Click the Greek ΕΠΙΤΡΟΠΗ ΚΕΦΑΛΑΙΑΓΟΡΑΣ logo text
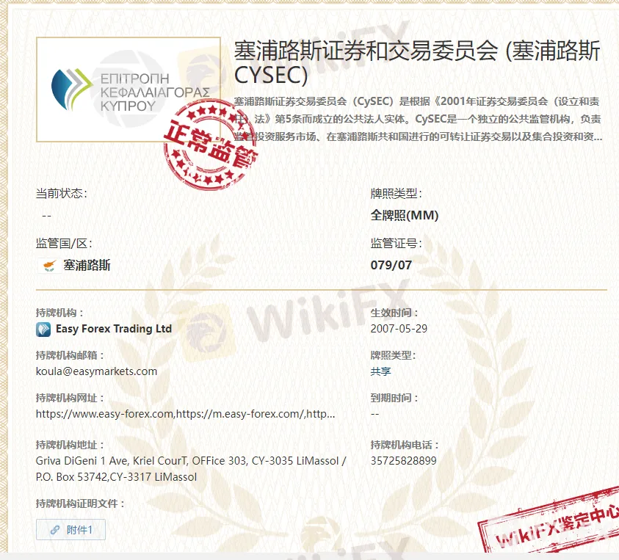 pyautogui.click(x=153, y=91)
